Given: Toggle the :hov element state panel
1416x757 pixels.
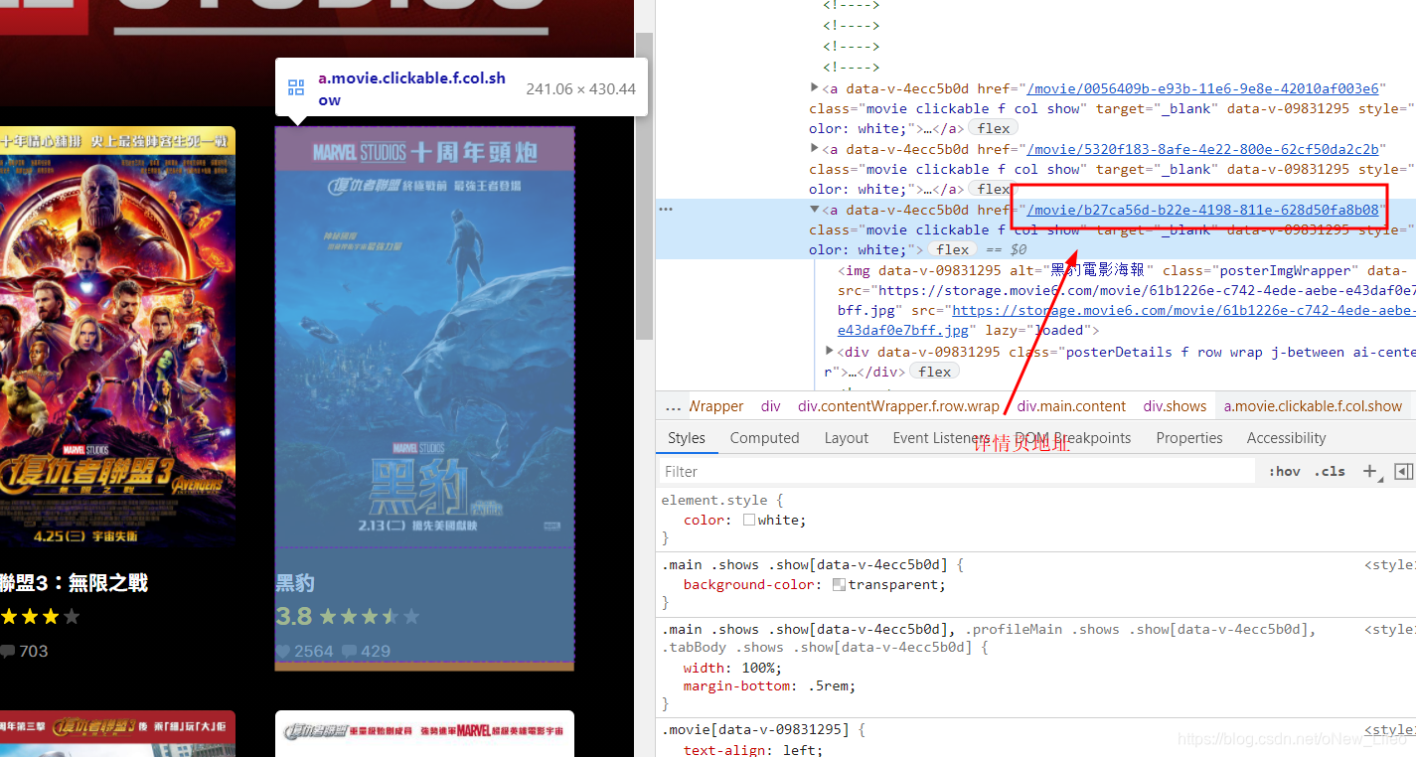Looking at the screenshot, I should [1284, 471].
